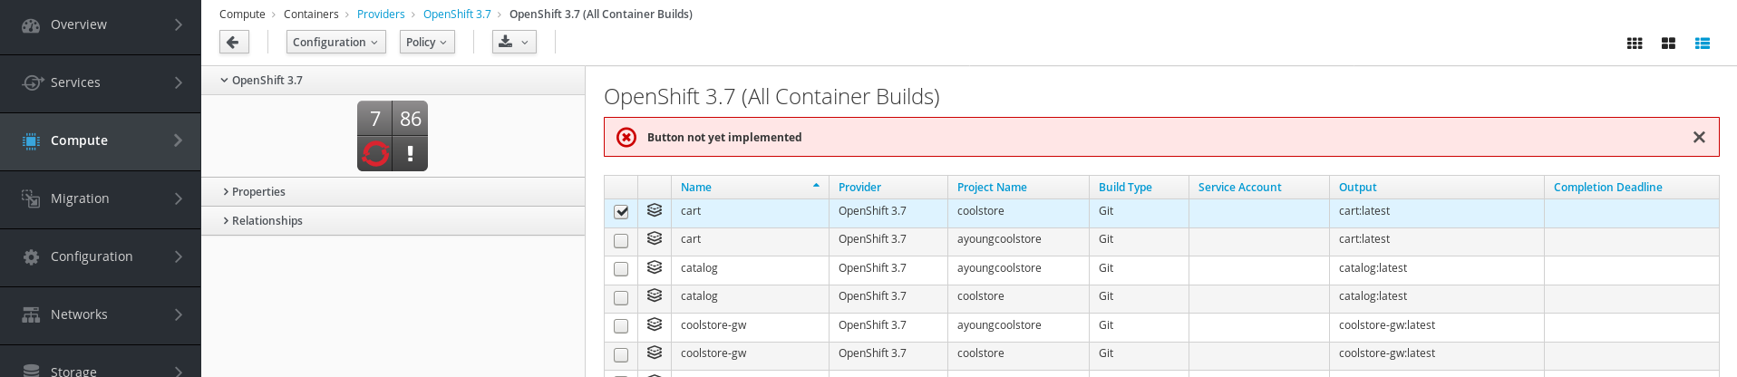Go to OpenShift 3.7 breadcrumb link
Screen dimensions: 1737x377
[457, 14]
